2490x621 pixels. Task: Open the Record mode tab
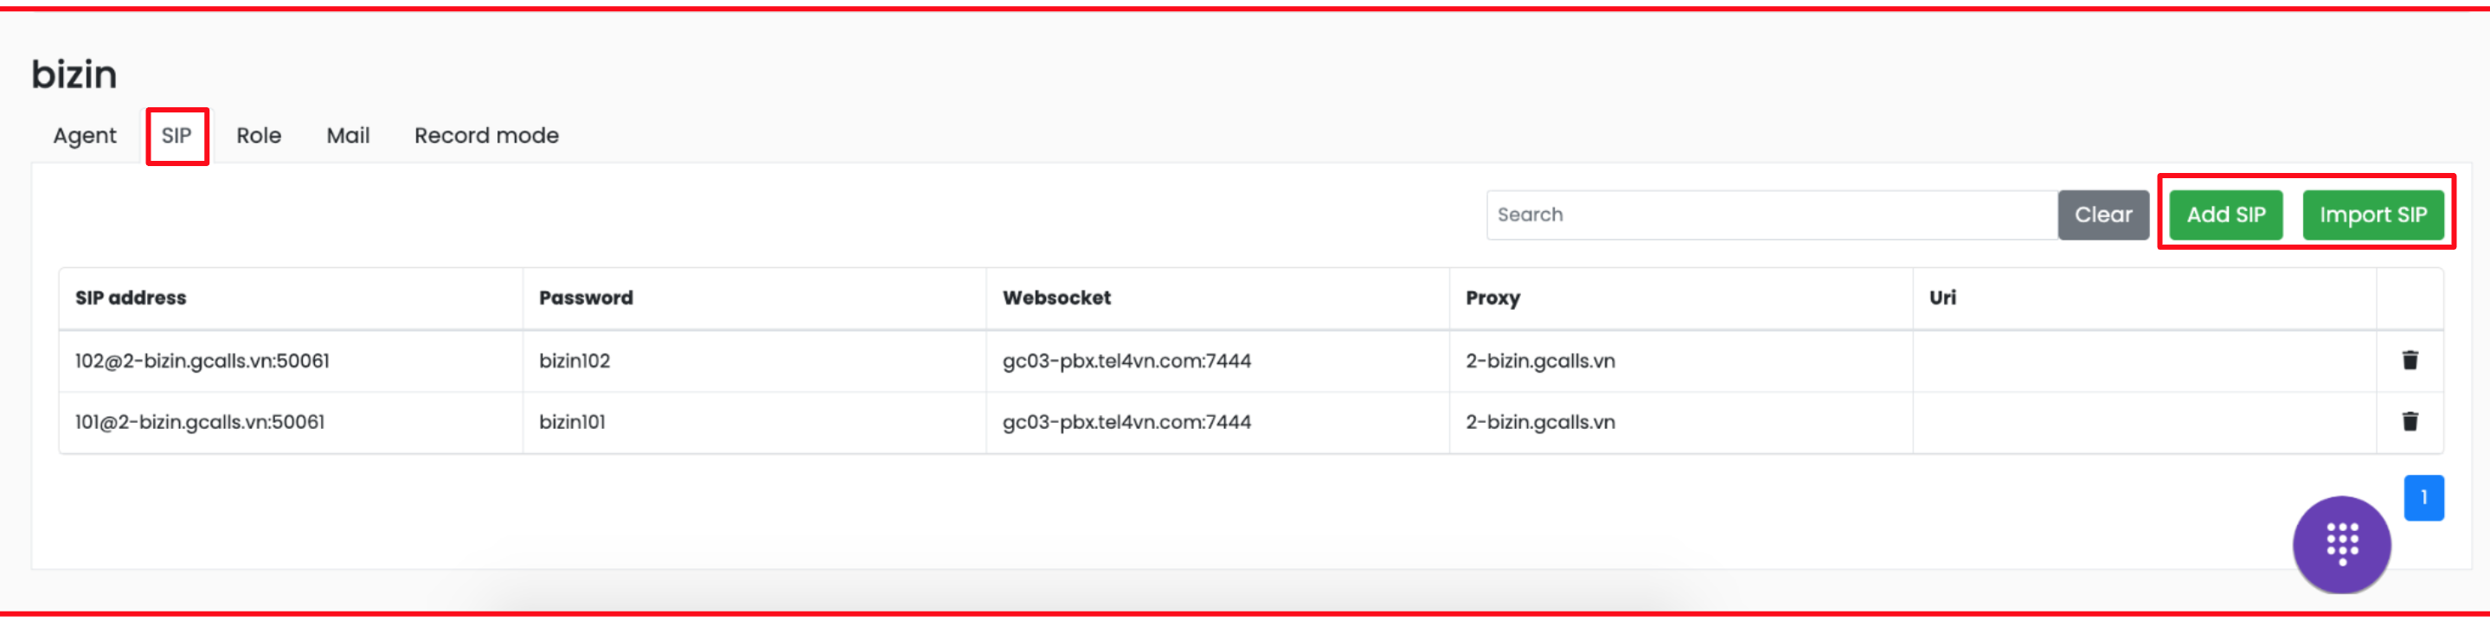point(485,135)
